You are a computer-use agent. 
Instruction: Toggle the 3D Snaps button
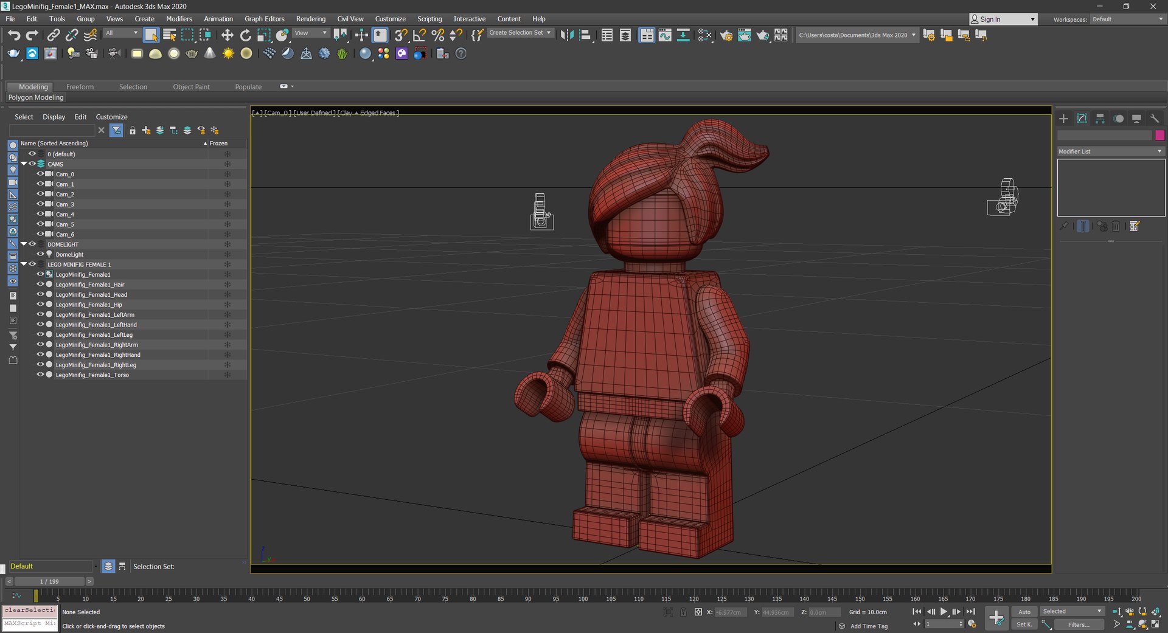[401, 35]
